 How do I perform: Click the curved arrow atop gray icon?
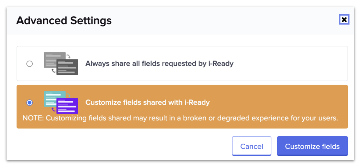pyautogui.click(x=68, y=55)
